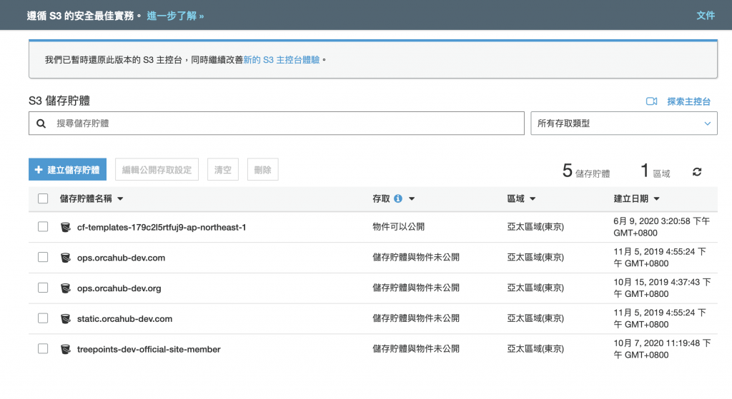The image size is (732, 399).
Task: Click bucket icon for ops.orcahub-dev.org
Action: click(66, 288)
